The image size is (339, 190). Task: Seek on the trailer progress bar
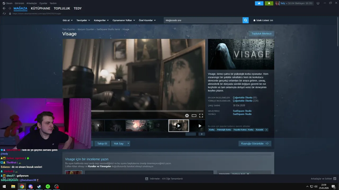click(147, 111)
